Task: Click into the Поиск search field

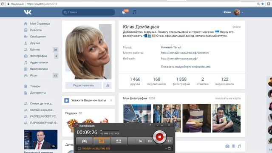Action: click(x=88, y=12)
